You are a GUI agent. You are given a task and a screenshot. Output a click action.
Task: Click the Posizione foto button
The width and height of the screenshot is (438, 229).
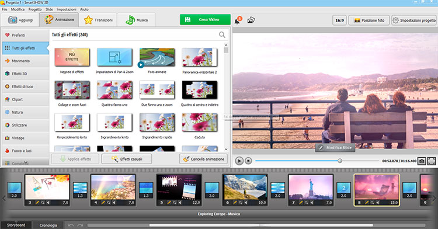[369, 20]
